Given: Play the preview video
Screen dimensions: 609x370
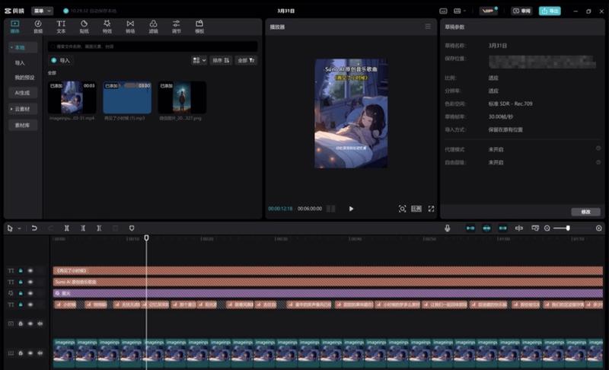Looking at the screenshot, I should (351, 209).
